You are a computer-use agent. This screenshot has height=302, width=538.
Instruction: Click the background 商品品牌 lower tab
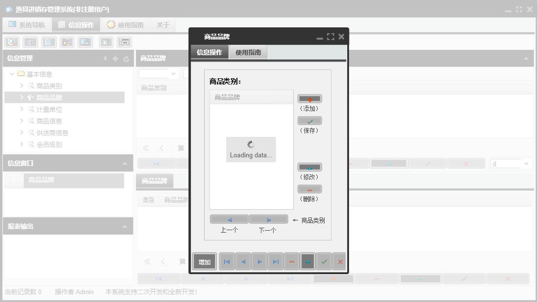(x=154, y=181)
